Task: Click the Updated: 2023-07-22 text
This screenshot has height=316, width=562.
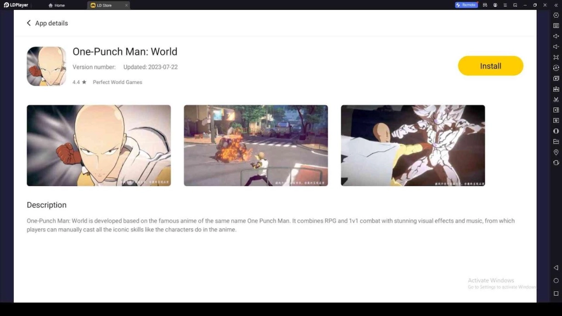Action: coord(150,67)
